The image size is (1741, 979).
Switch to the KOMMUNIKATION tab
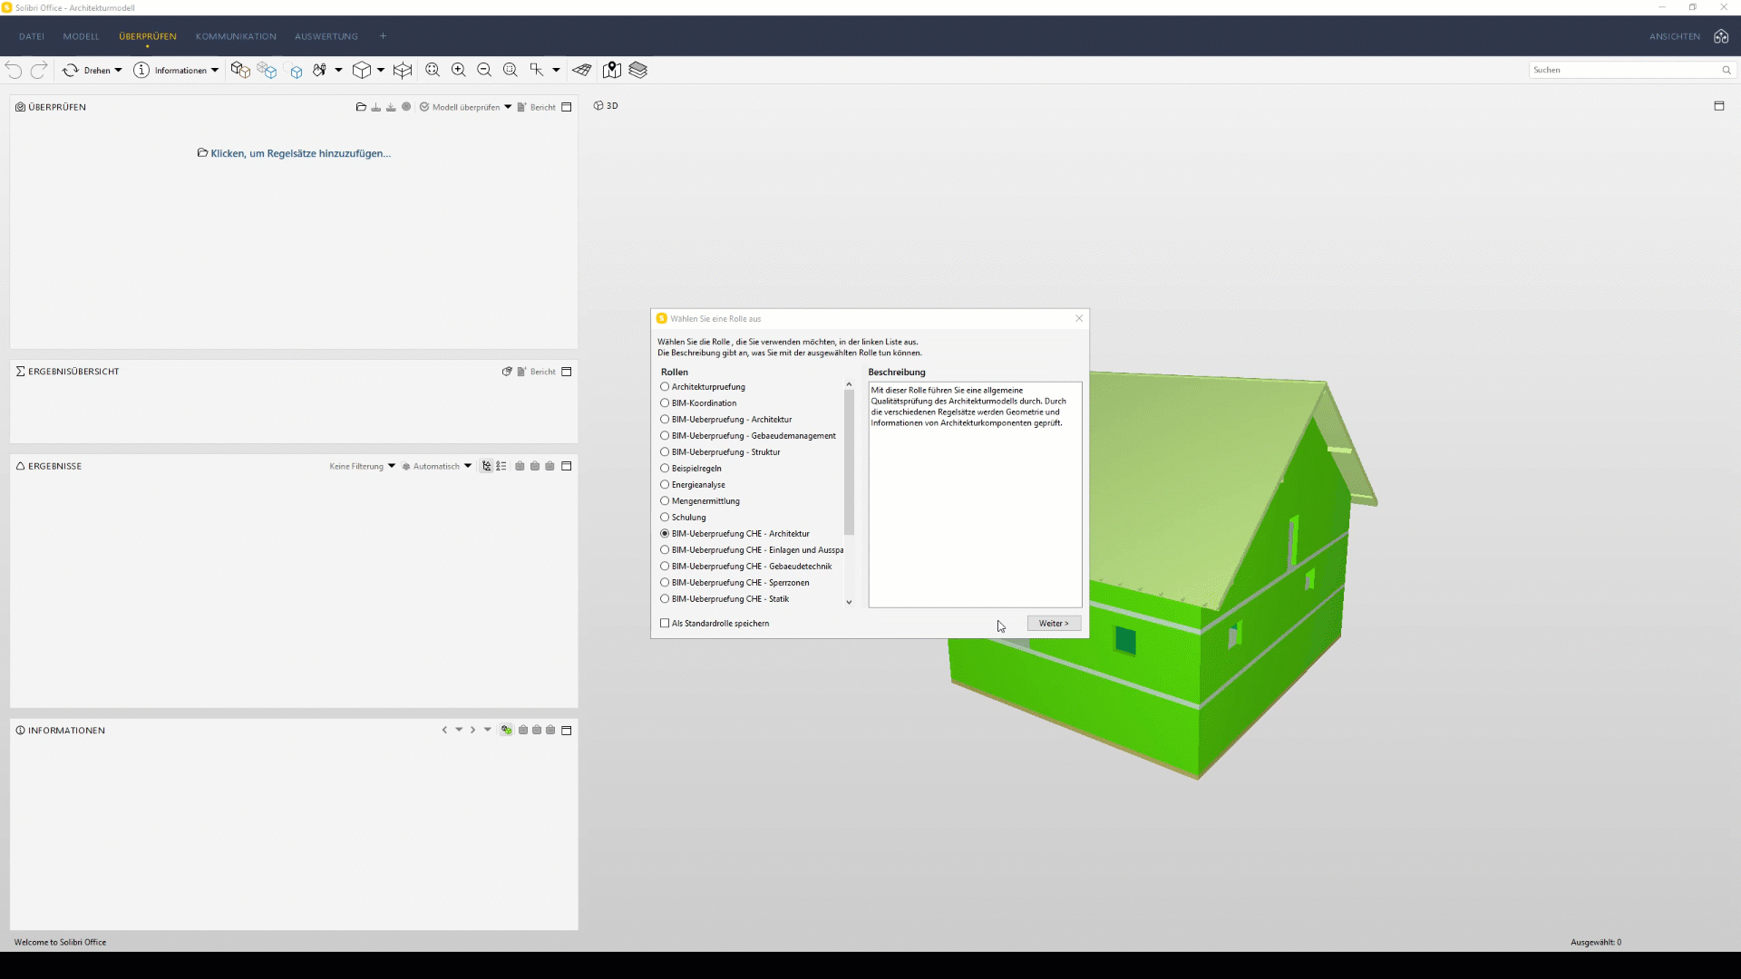point(236,36)
